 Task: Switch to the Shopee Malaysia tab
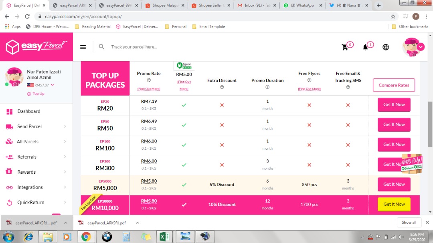(165, 5)
